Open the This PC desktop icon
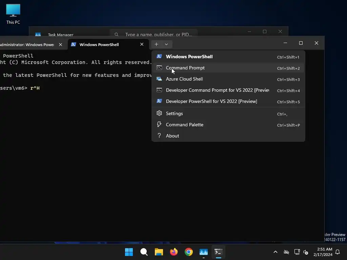 click(x=13, y=14)
